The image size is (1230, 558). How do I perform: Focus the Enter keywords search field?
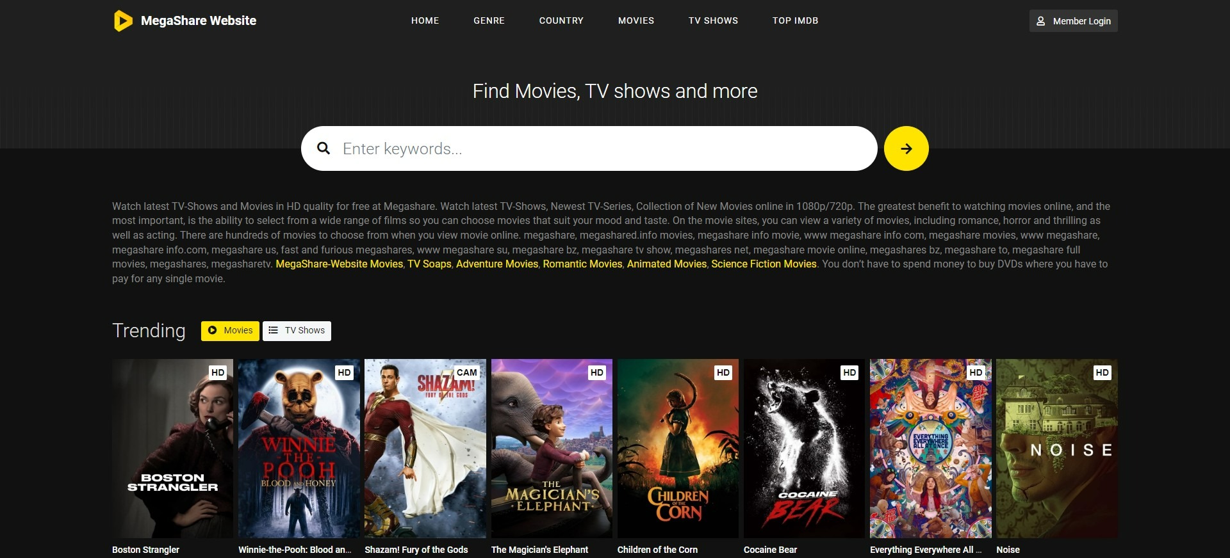click(589, 148)
